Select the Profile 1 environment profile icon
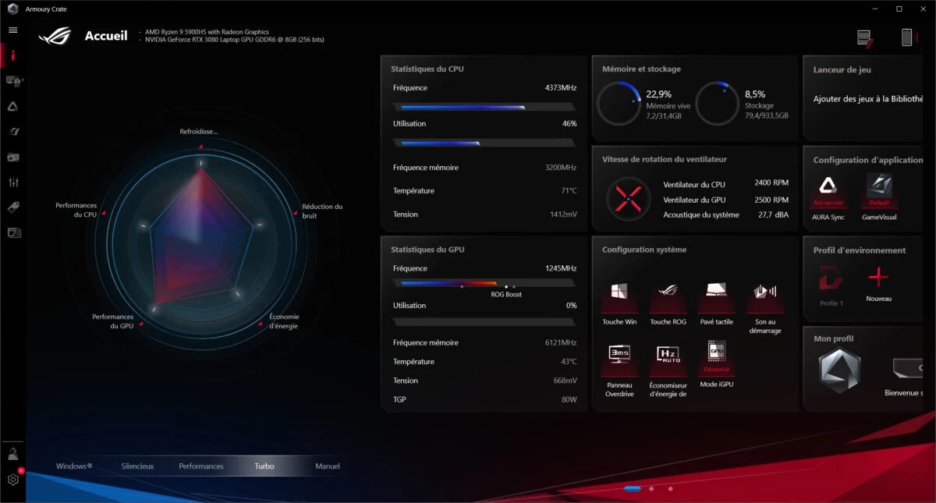 831,278
